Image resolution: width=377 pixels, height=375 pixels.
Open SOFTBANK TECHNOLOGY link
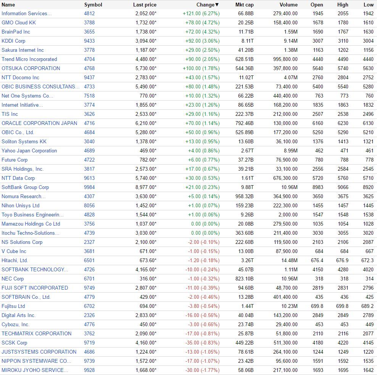click(x=35, y=269)
